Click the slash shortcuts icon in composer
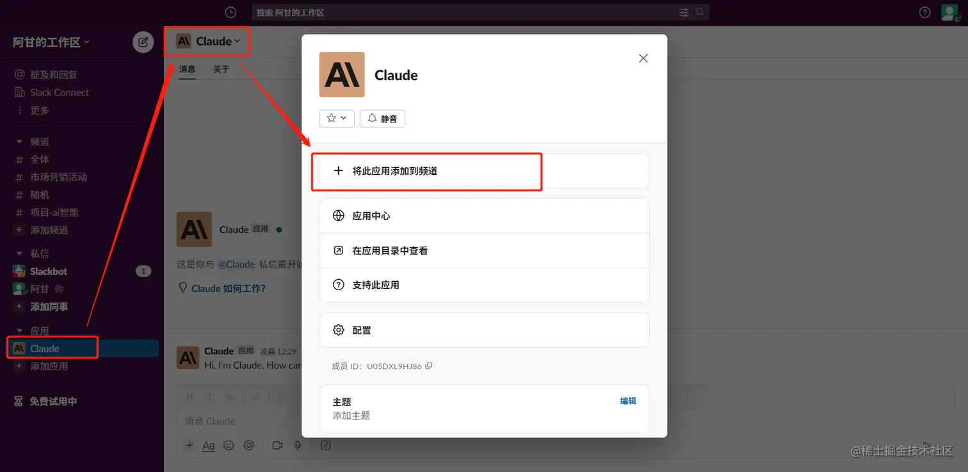The width and height of the screenshot is (968, 472). point(326,445)
